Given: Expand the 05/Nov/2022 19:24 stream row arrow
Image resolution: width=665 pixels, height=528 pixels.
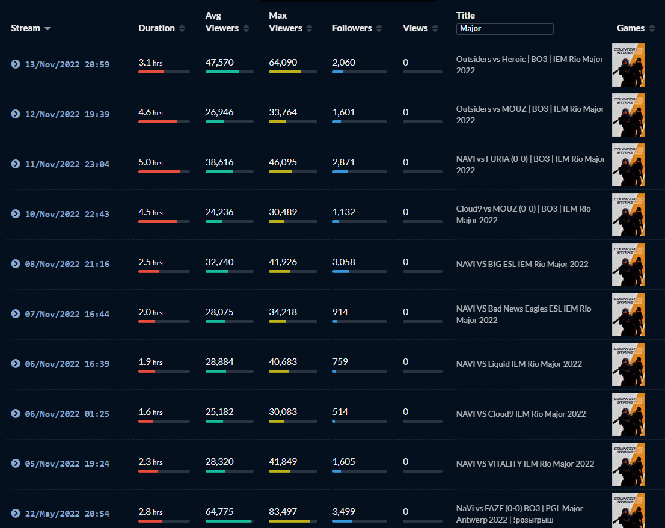Looking at the screenshot, I should click(x=16, y=463).
